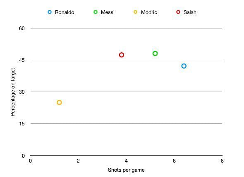
Task: Click the 4 x-axis tick label
Action: point(126,161)
